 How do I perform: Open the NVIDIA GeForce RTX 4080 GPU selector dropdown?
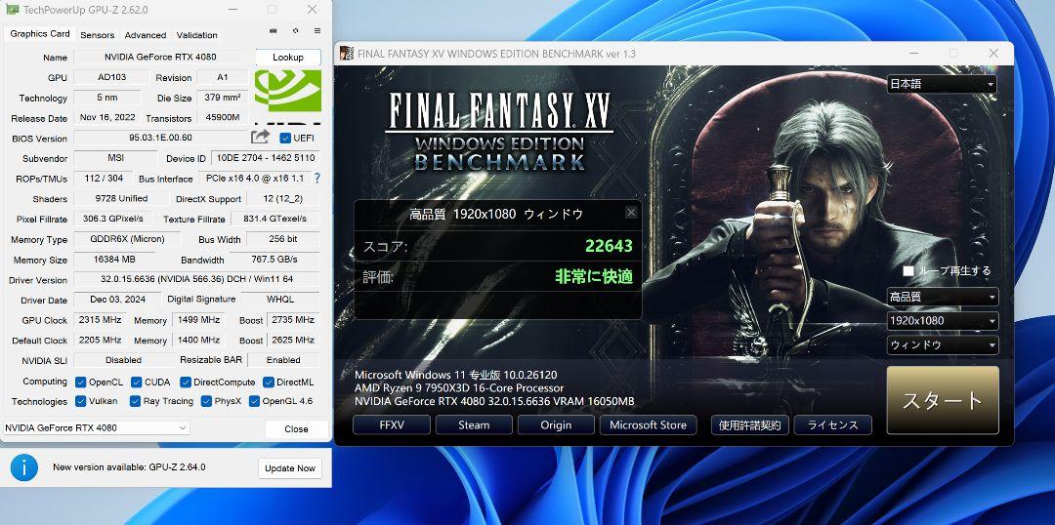click(96, 427)
